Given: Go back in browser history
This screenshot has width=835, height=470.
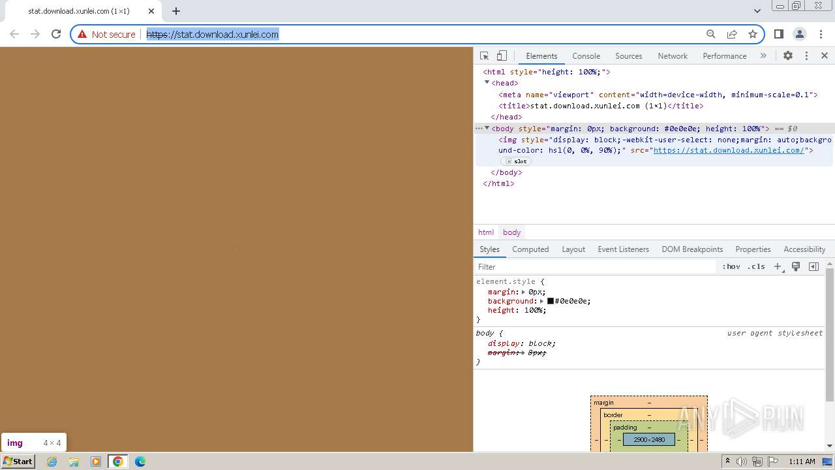Looking at the screenshot, I should pos(14,34).
